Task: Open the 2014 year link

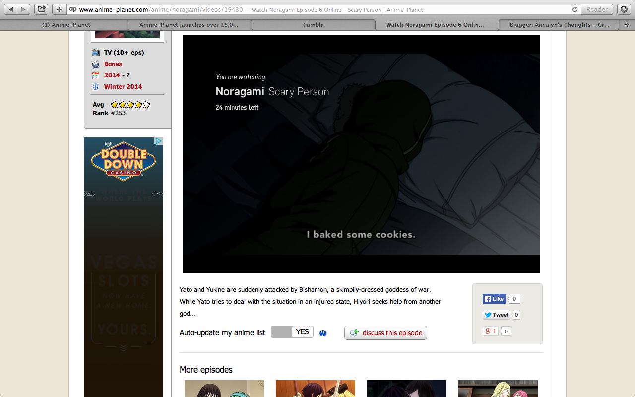Action: (112, 75)
